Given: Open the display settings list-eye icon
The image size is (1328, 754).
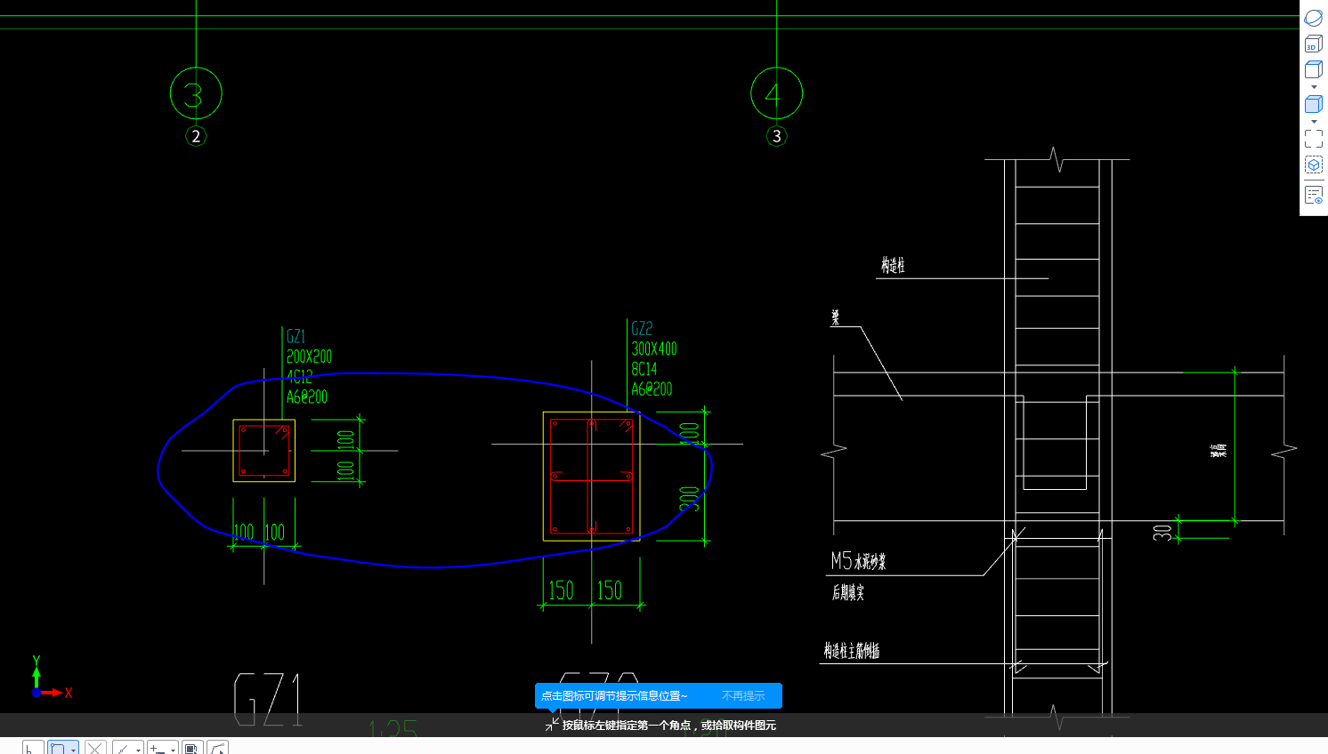Looking at the screenshot, I should point(1314,195).
